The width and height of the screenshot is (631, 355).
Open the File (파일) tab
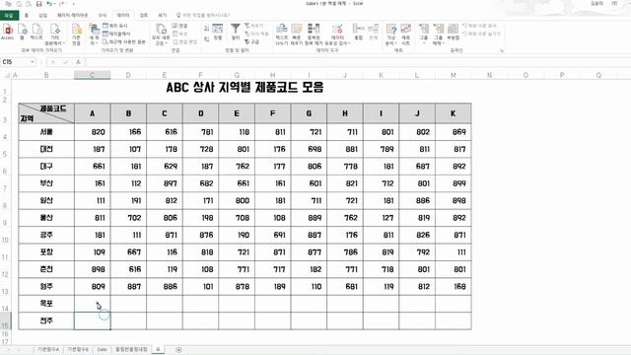(x=9, y=16)
